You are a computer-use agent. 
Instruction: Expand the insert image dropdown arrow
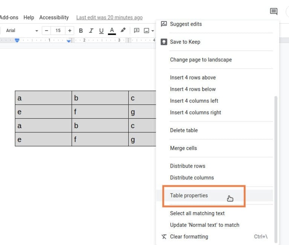coord(153,31)
